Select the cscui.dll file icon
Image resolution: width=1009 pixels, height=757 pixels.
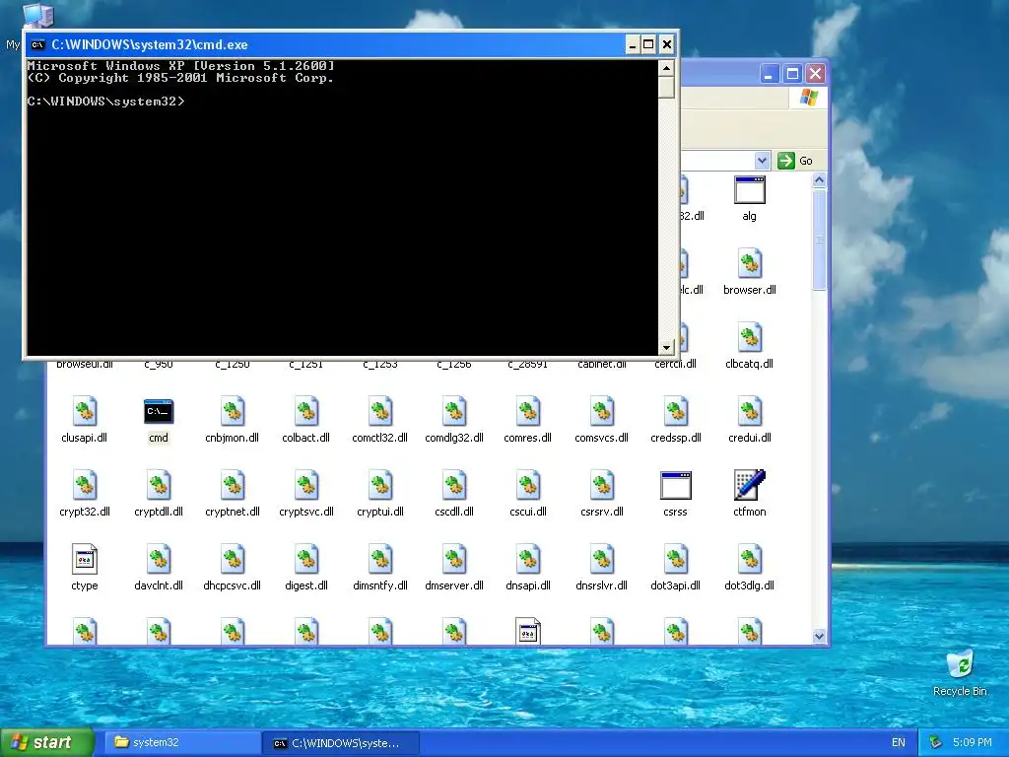click(x=528, y=486)
